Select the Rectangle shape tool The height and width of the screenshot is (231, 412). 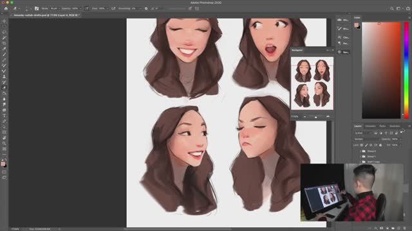click(4, 132)
